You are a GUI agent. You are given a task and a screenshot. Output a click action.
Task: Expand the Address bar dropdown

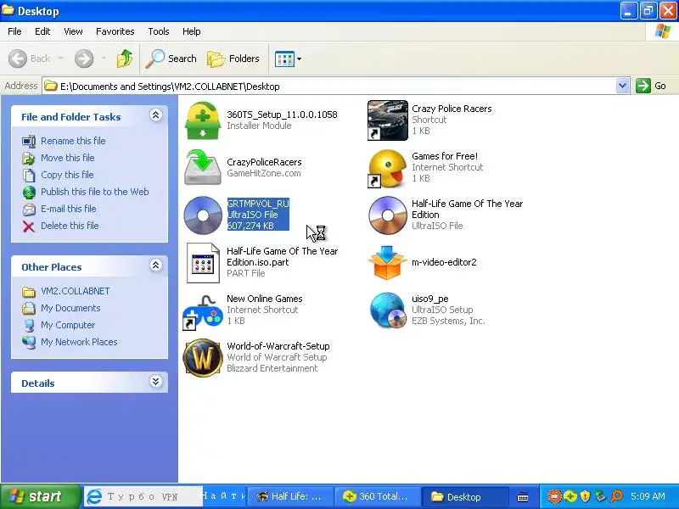point(622,86)
